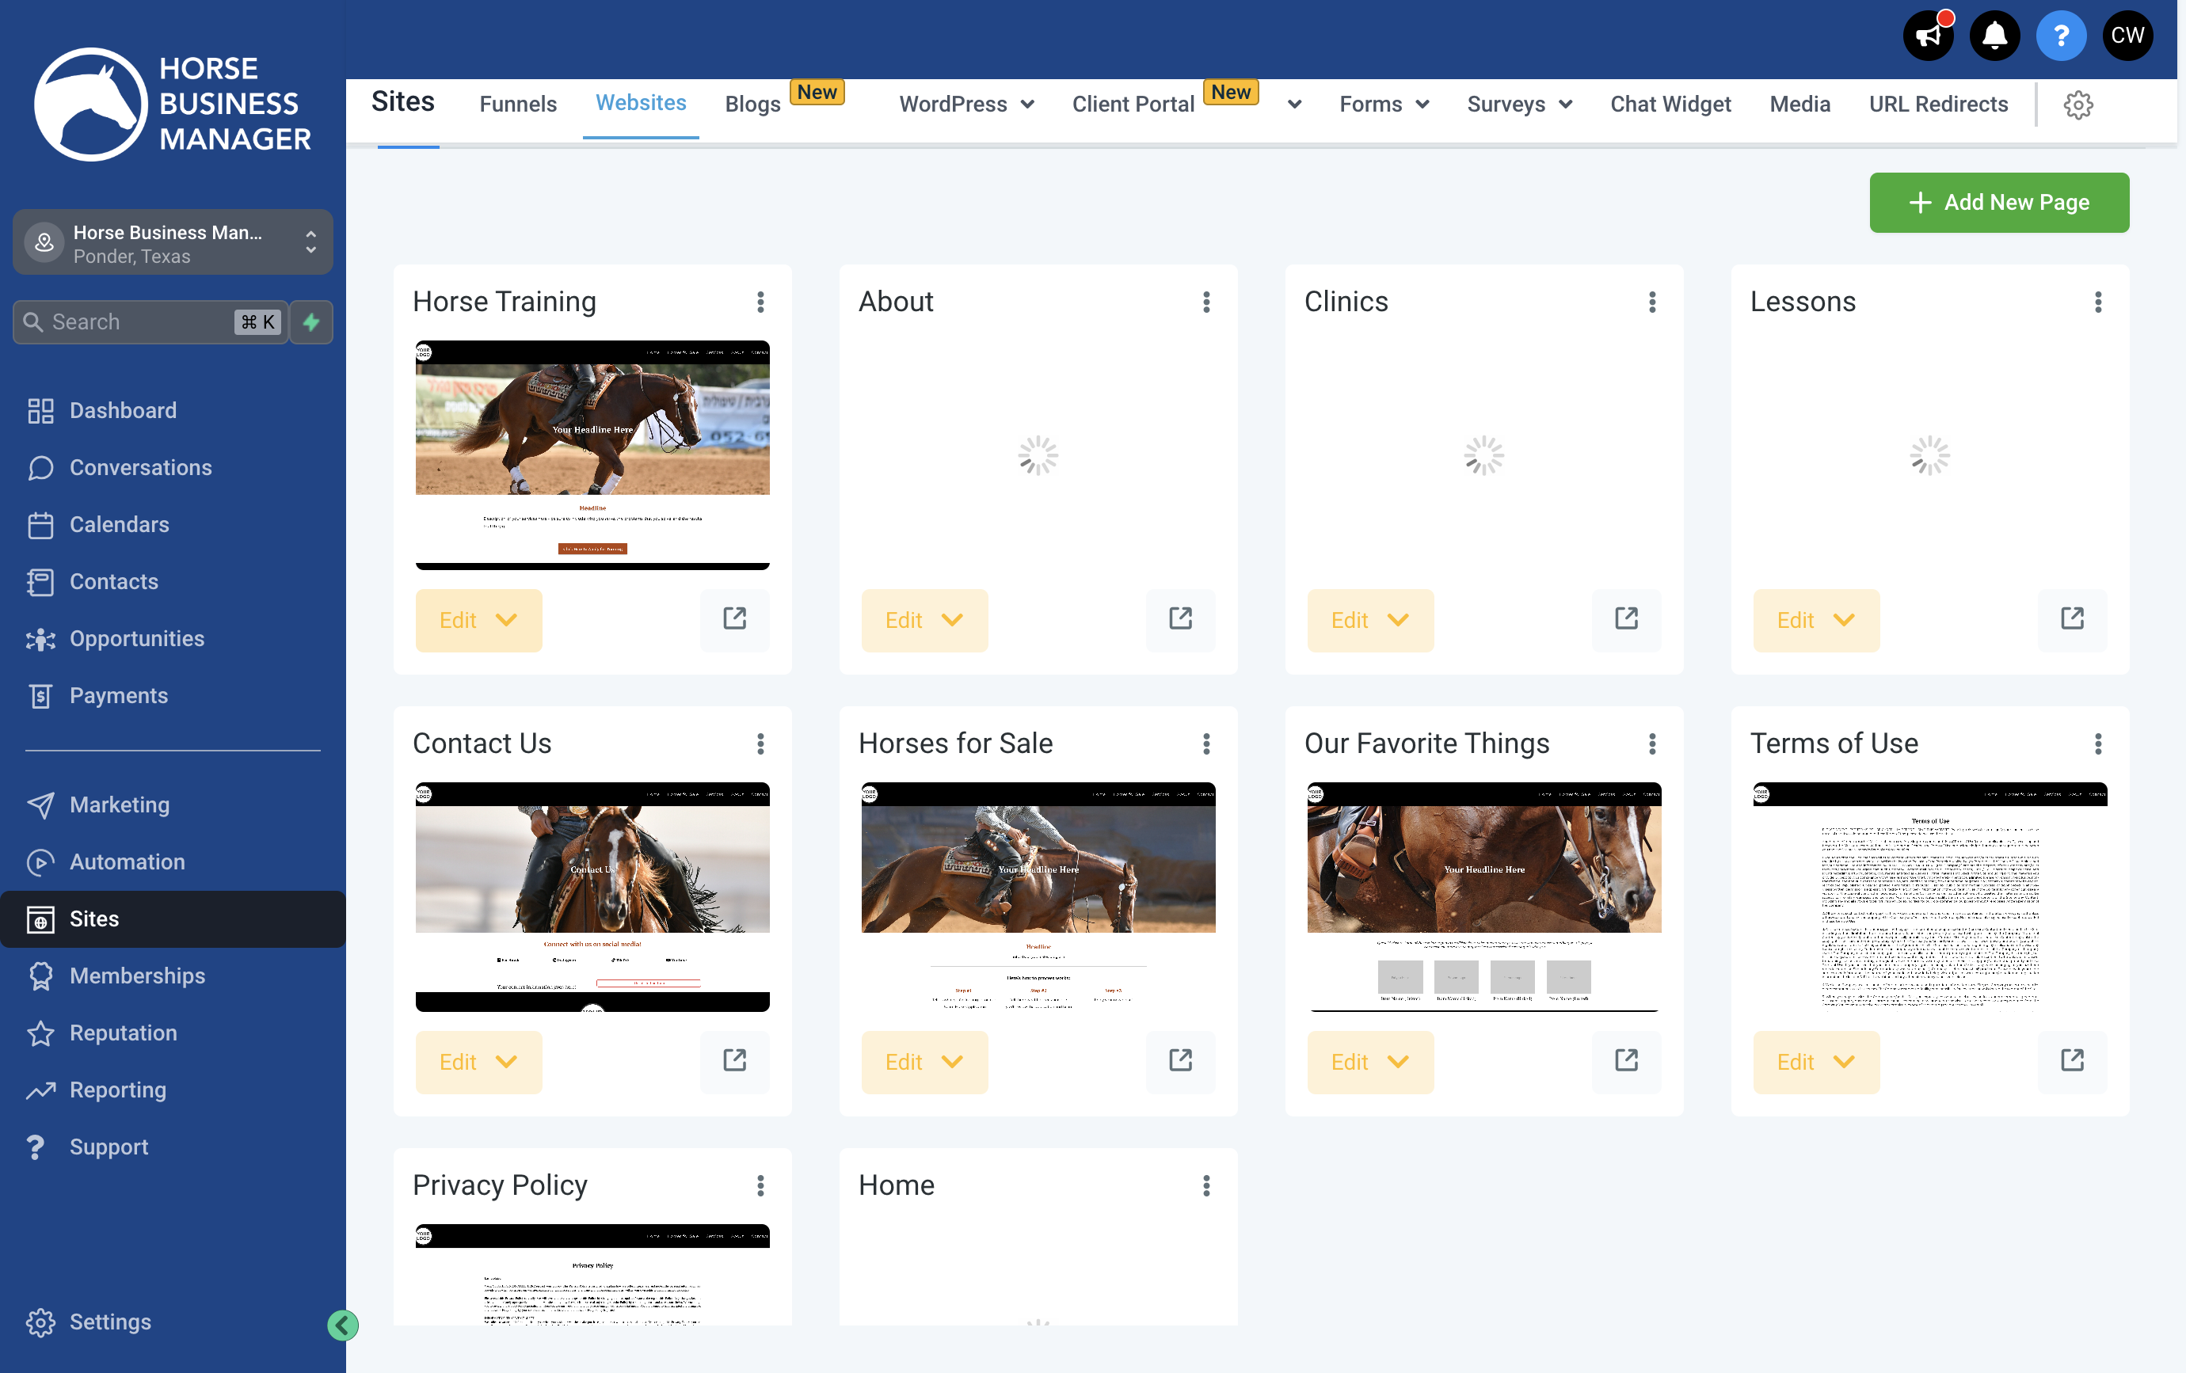The height and width of the screenshot is (1373, 2186).
Task: Preview Terms of Use page externally
Action: pos(2072,1062)
